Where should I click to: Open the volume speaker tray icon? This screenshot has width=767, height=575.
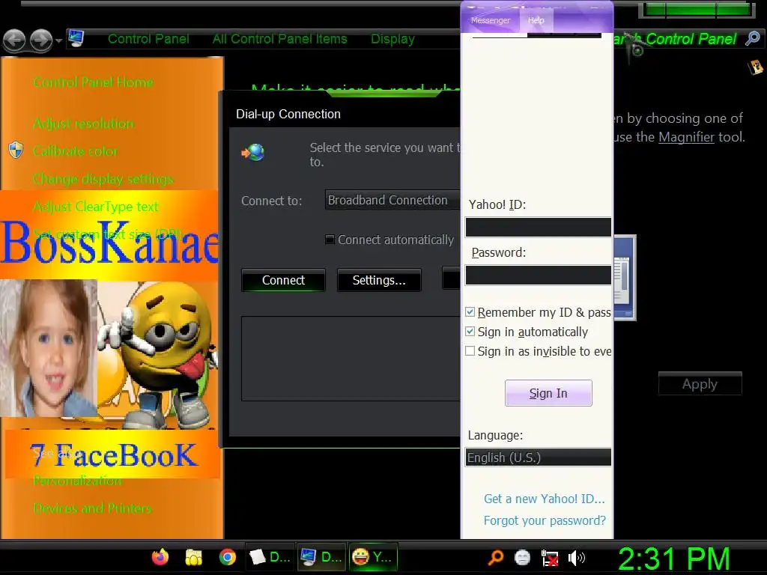coord(577,557)
